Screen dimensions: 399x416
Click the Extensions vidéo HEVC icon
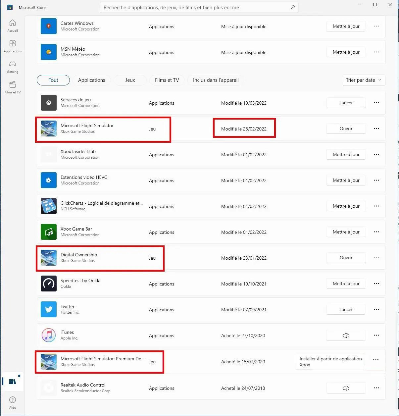pyautogui.click(x=49, y=180)
